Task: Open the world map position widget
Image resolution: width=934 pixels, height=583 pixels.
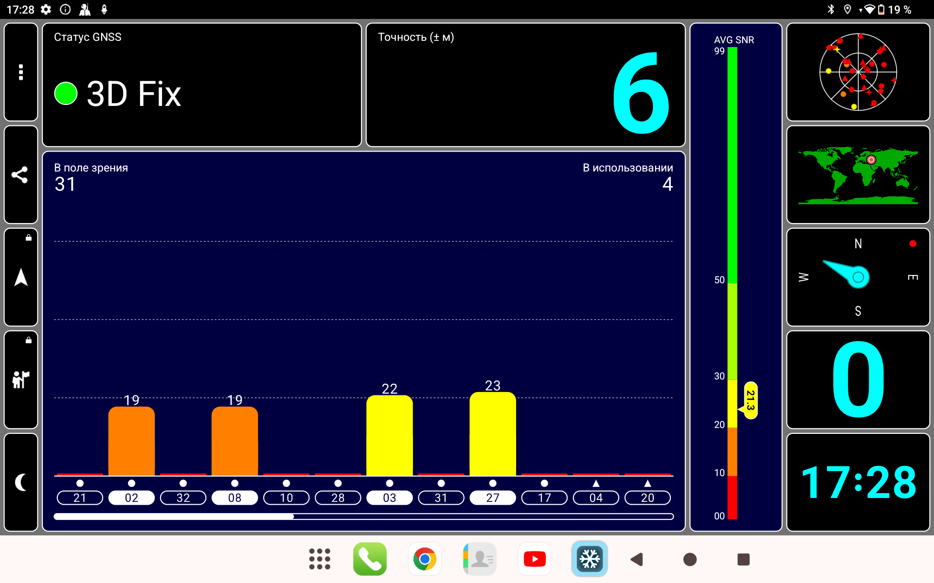Action: pos(858,175)
